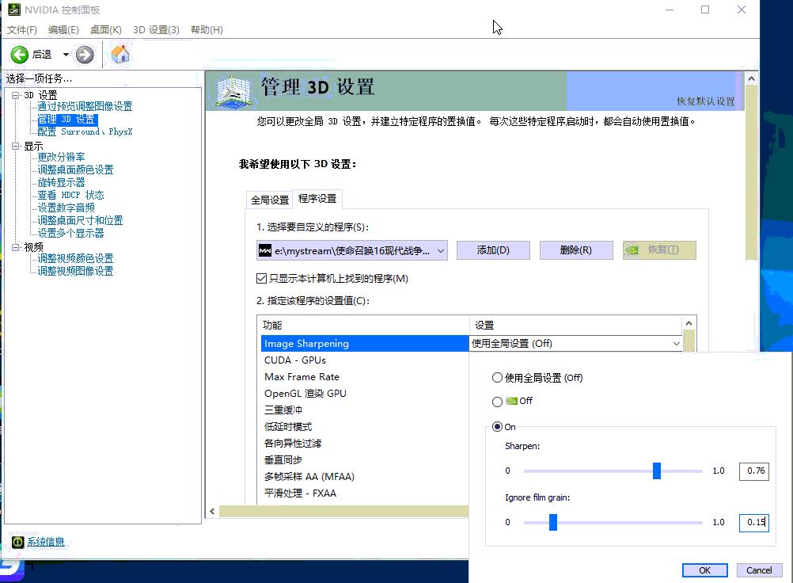
Task: Open the 3D 设置(3) menu
Action: point(156,30)
